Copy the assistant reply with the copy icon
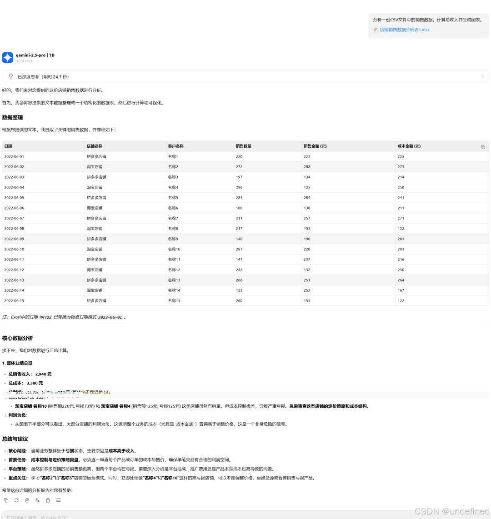This screenshot has height=519, width=491. [x=6, y=500]
